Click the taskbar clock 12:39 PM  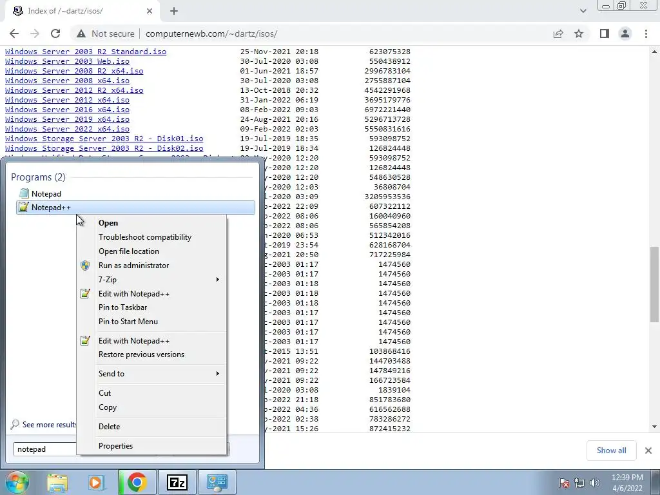click(x=627, y=478)
